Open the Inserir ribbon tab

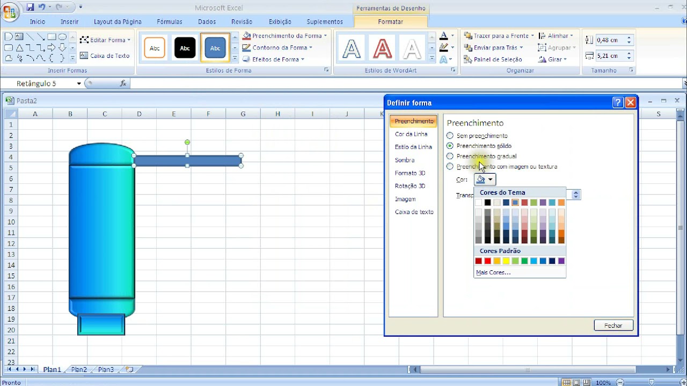pyautogui.click(x=70, y=22)
